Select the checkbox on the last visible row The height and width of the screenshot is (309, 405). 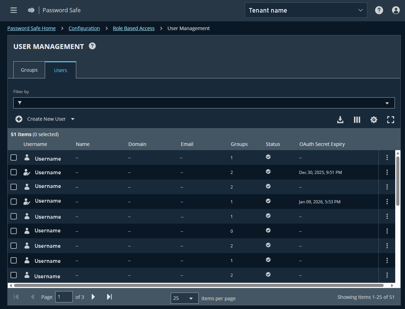(x=13, y=275)
